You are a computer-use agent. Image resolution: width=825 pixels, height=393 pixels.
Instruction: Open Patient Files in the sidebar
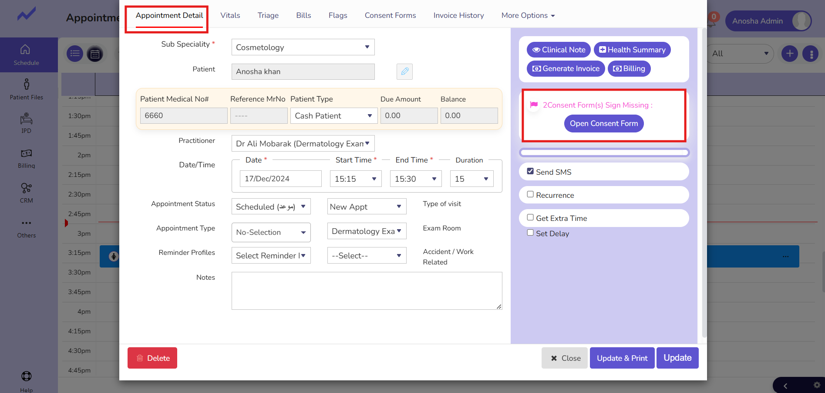[x=27, y=89]
